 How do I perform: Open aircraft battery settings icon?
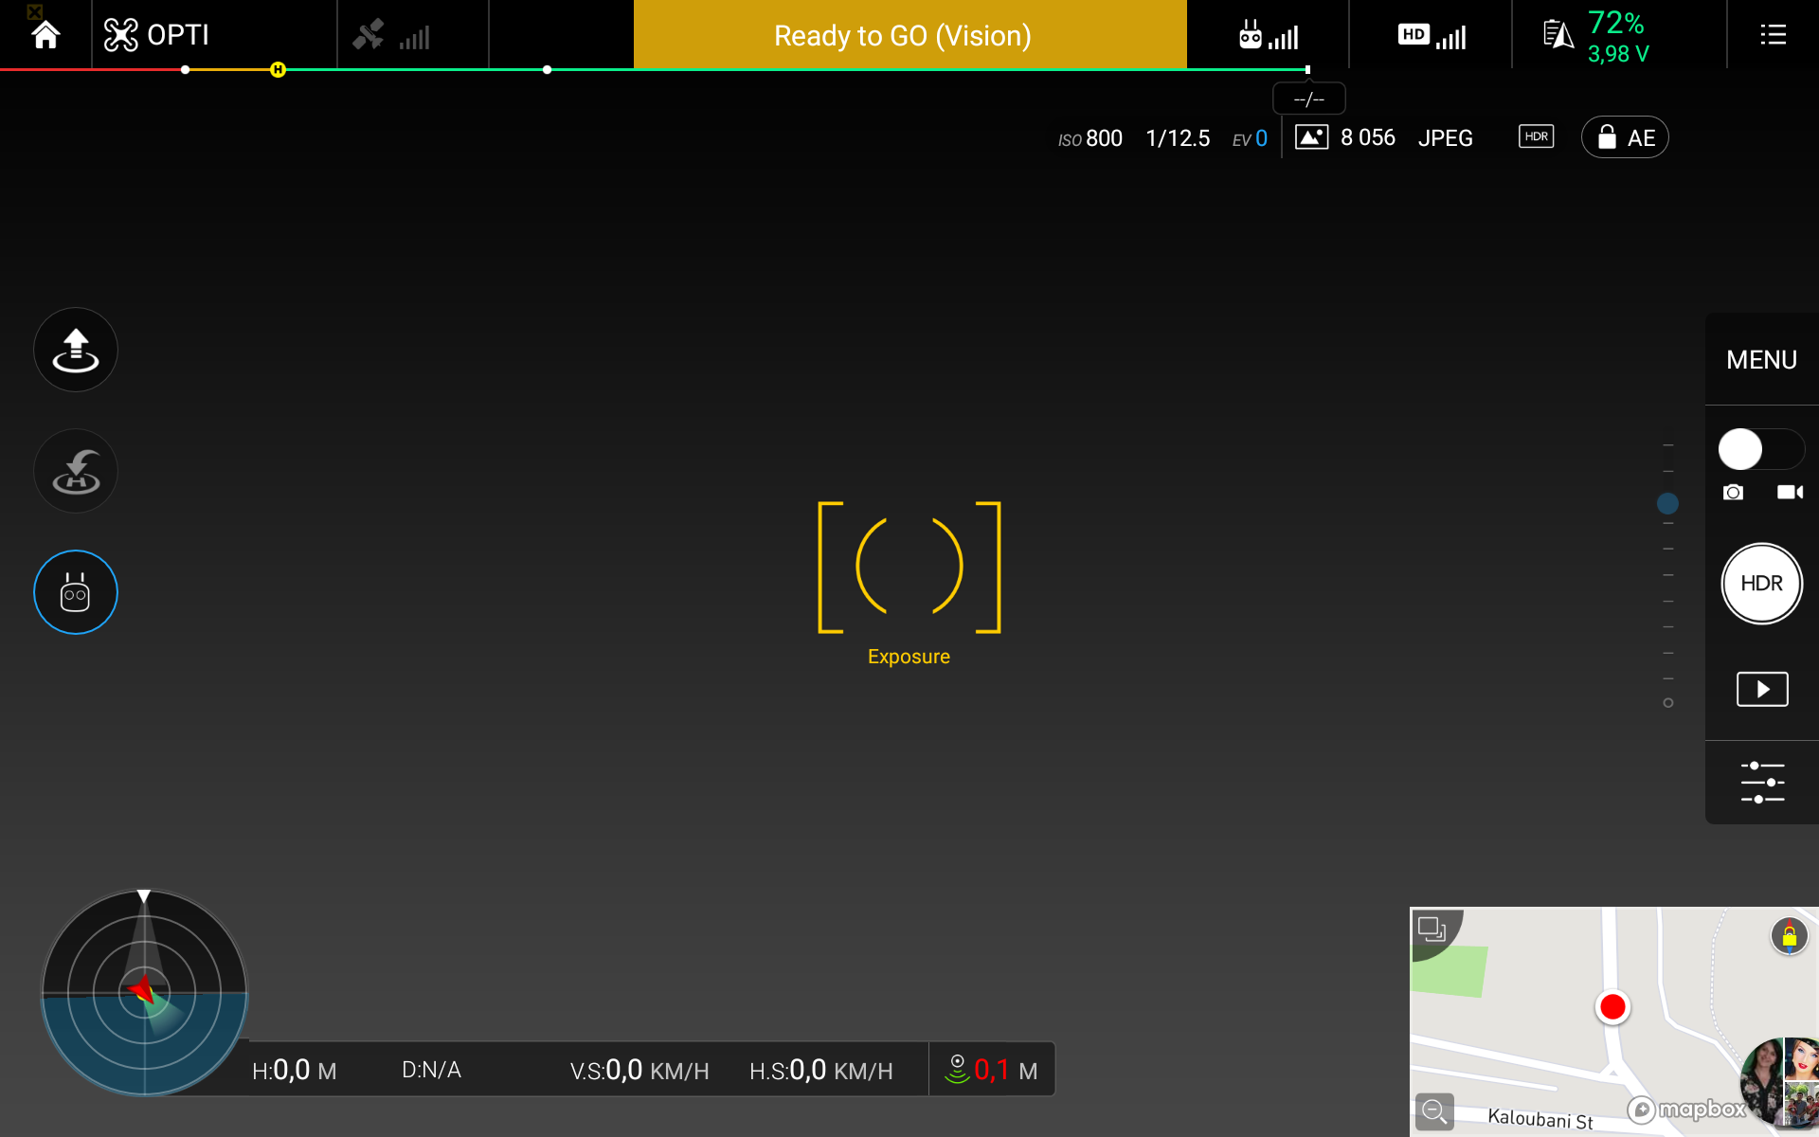click(1558, 35)
